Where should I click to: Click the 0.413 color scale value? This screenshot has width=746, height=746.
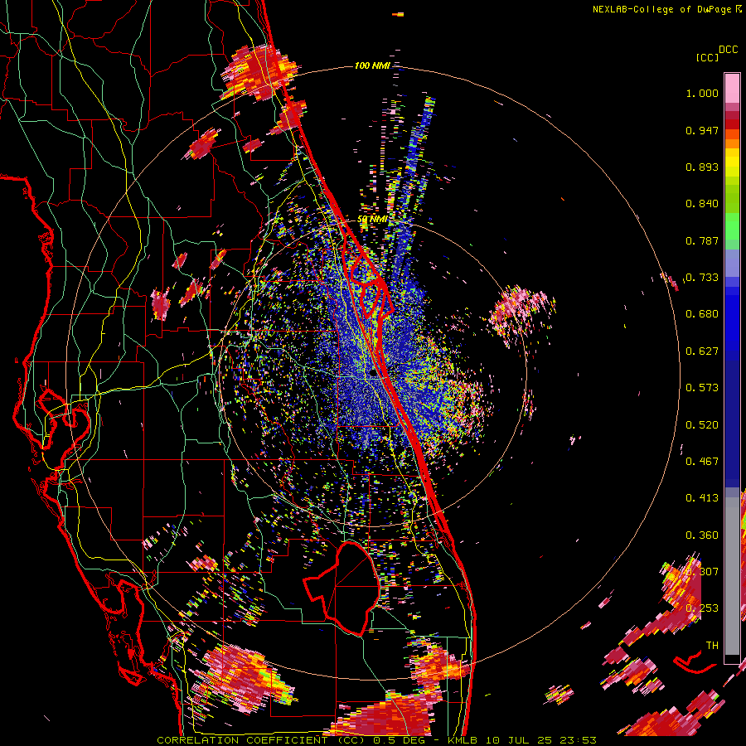[702, 498]
